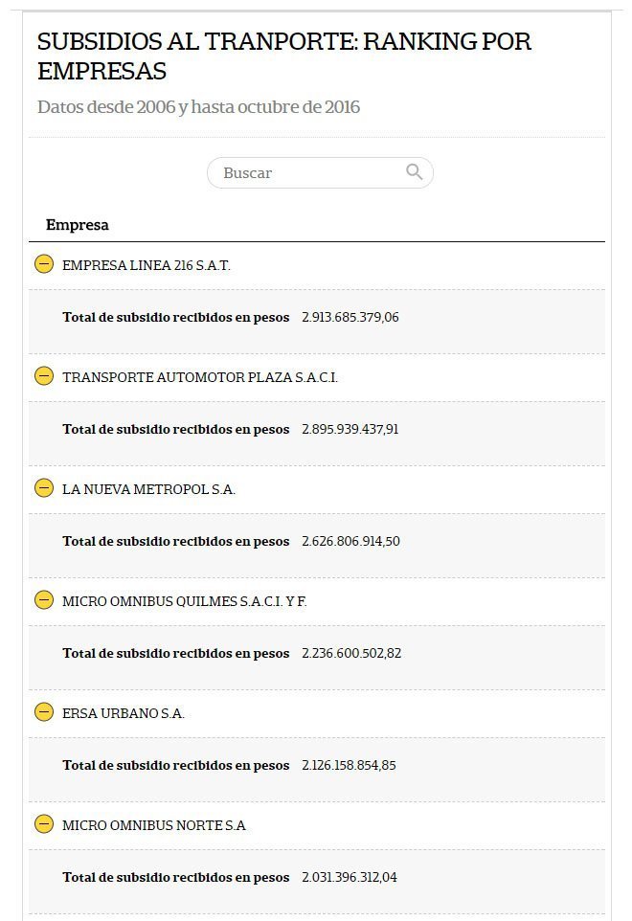Click the subsidy amount 2.895.939.437,91
Screen dimensions: 632x921
(350, 429)
